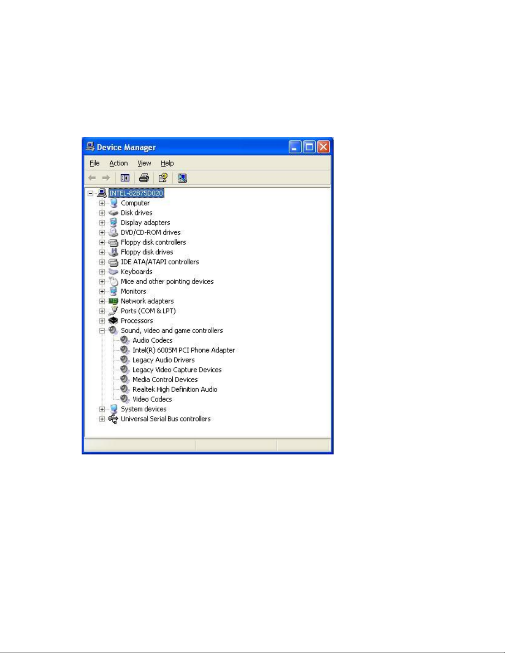Expand the Monitors node
Viewport: 505px width, 653px height.
tap(102, 291)
